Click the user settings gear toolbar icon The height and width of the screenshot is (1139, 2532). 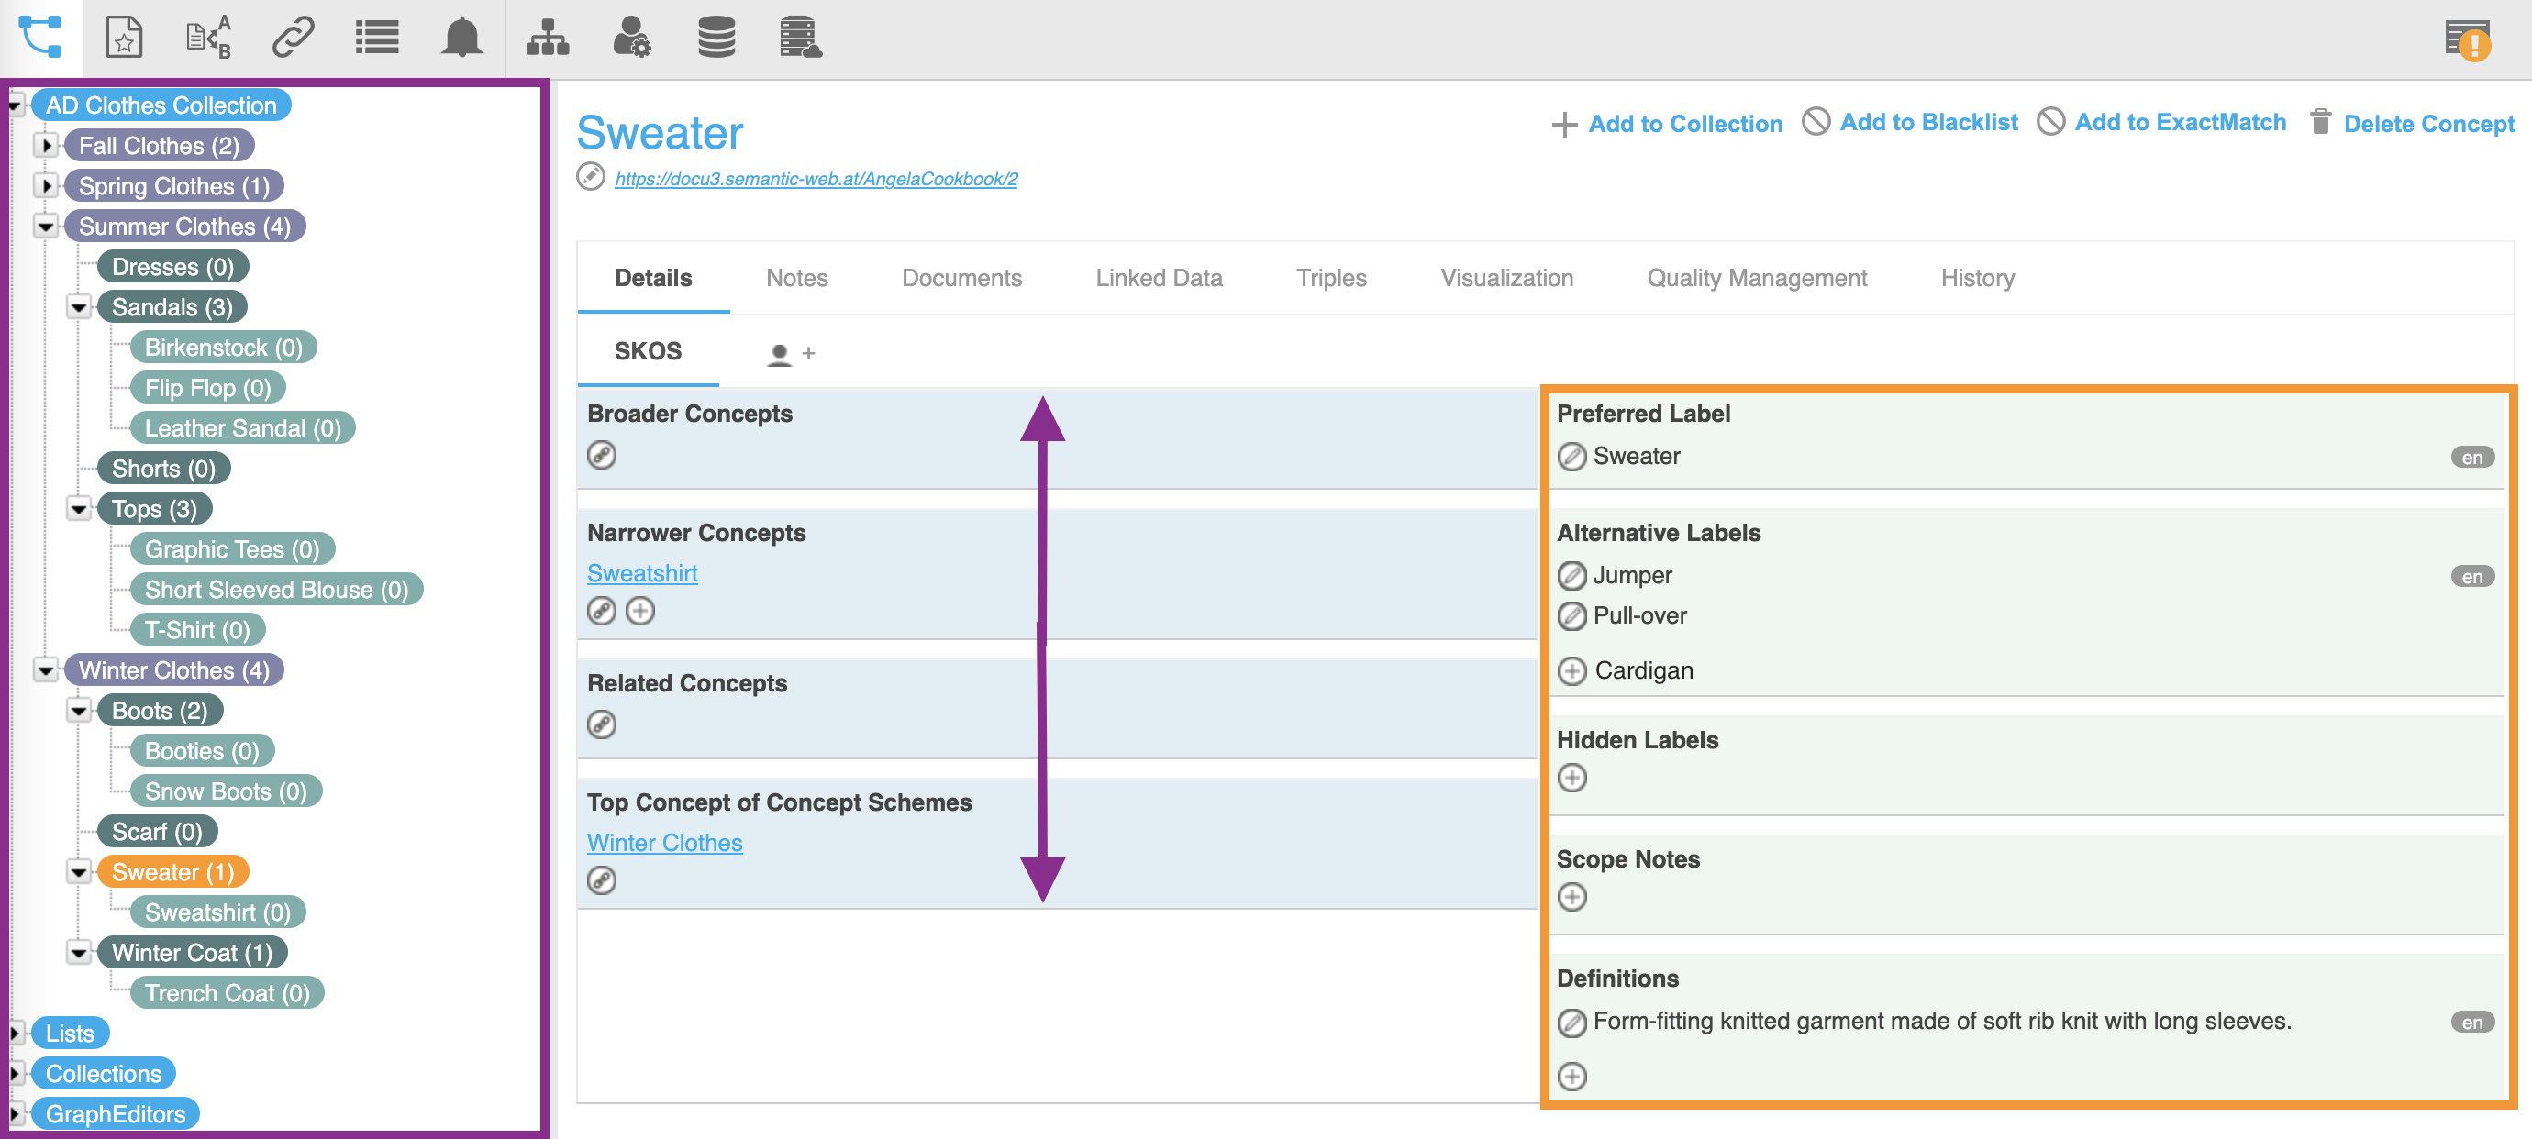pyautogui.click(x=631, y=38)
